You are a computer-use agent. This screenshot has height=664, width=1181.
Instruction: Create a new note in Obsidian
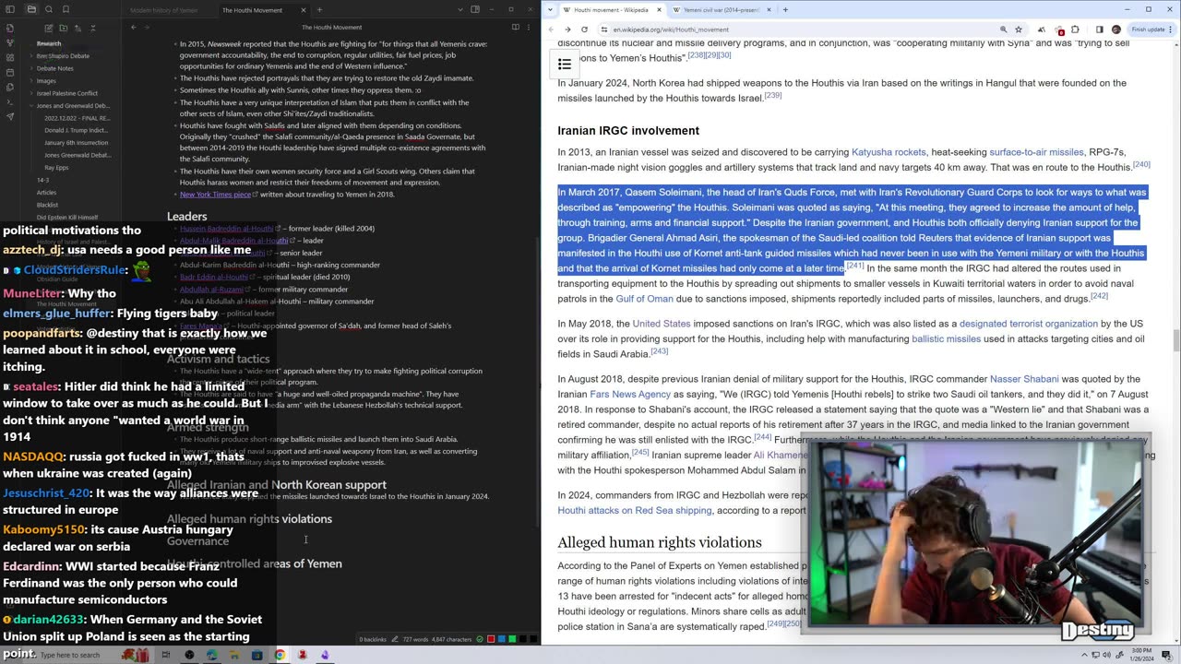pos(49,28)
